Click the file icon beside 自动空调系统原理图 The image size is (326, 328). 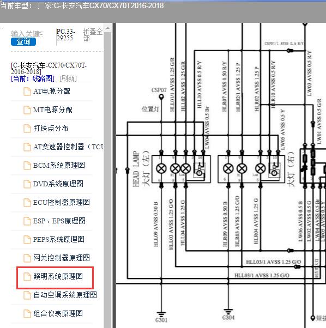tap(27, 295)
